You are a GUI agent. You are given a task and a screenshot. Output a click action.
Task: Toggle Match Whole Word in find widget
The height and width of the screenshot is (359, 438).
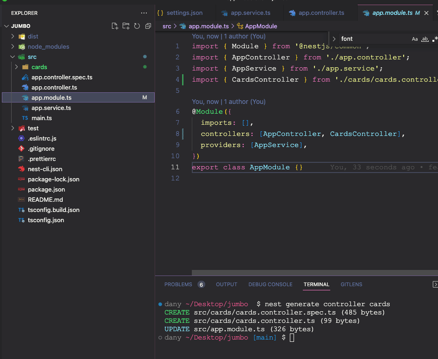425,39
